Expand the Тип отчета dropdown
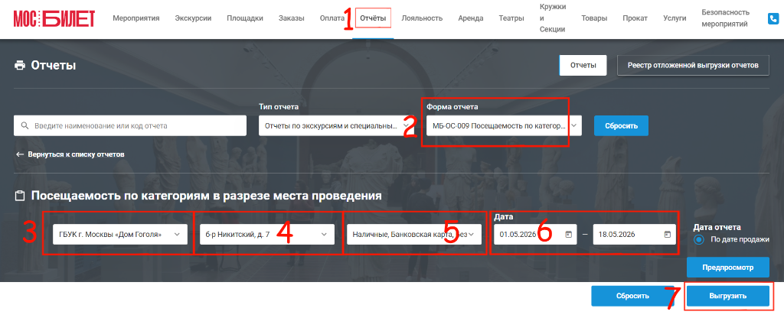784x331 pixels. point(334,126)
